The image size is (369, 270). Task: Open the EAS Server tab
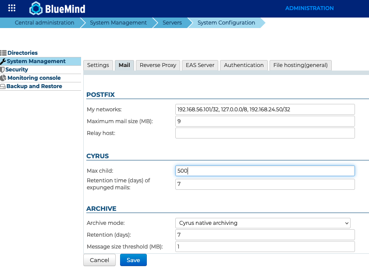click(200, 65)
